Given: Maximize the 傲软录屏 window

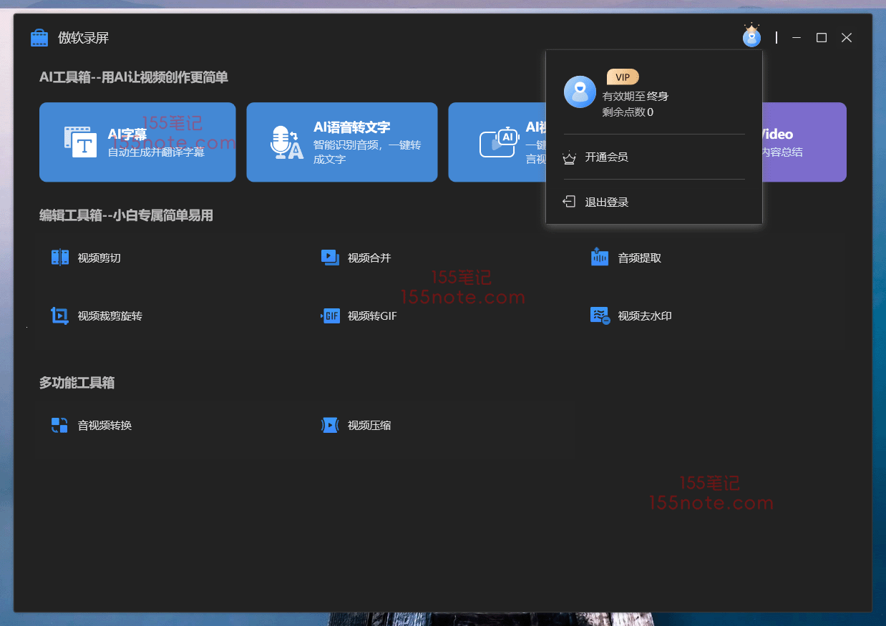Looking at the screenshot, I should pyautogui.click(x=822, y=38).
